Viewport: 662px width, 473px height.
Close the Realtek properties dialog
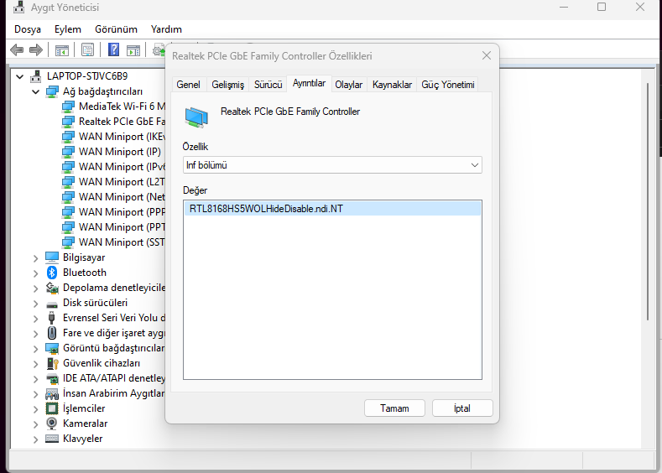click(487, 55)
